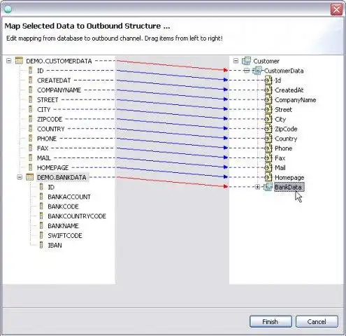Click column icon beside CITY

pos(30,109)
